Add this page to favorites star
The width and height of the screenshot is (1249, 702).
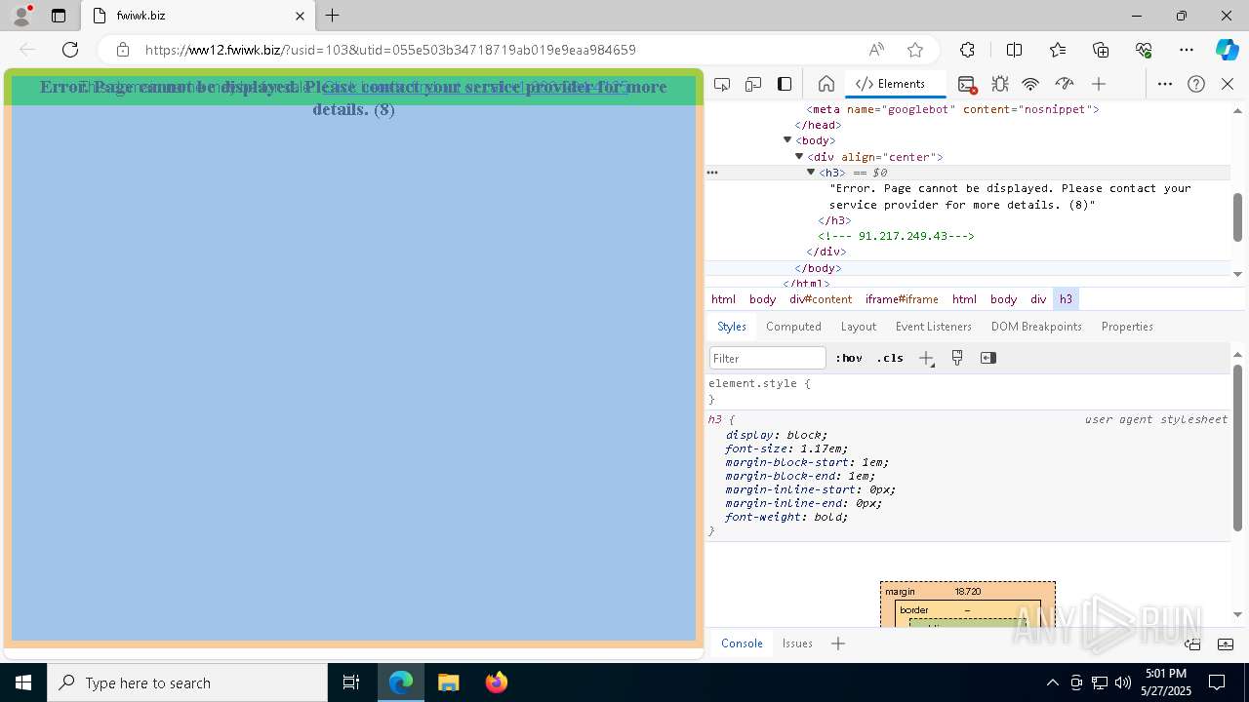(x=915, y=50)
